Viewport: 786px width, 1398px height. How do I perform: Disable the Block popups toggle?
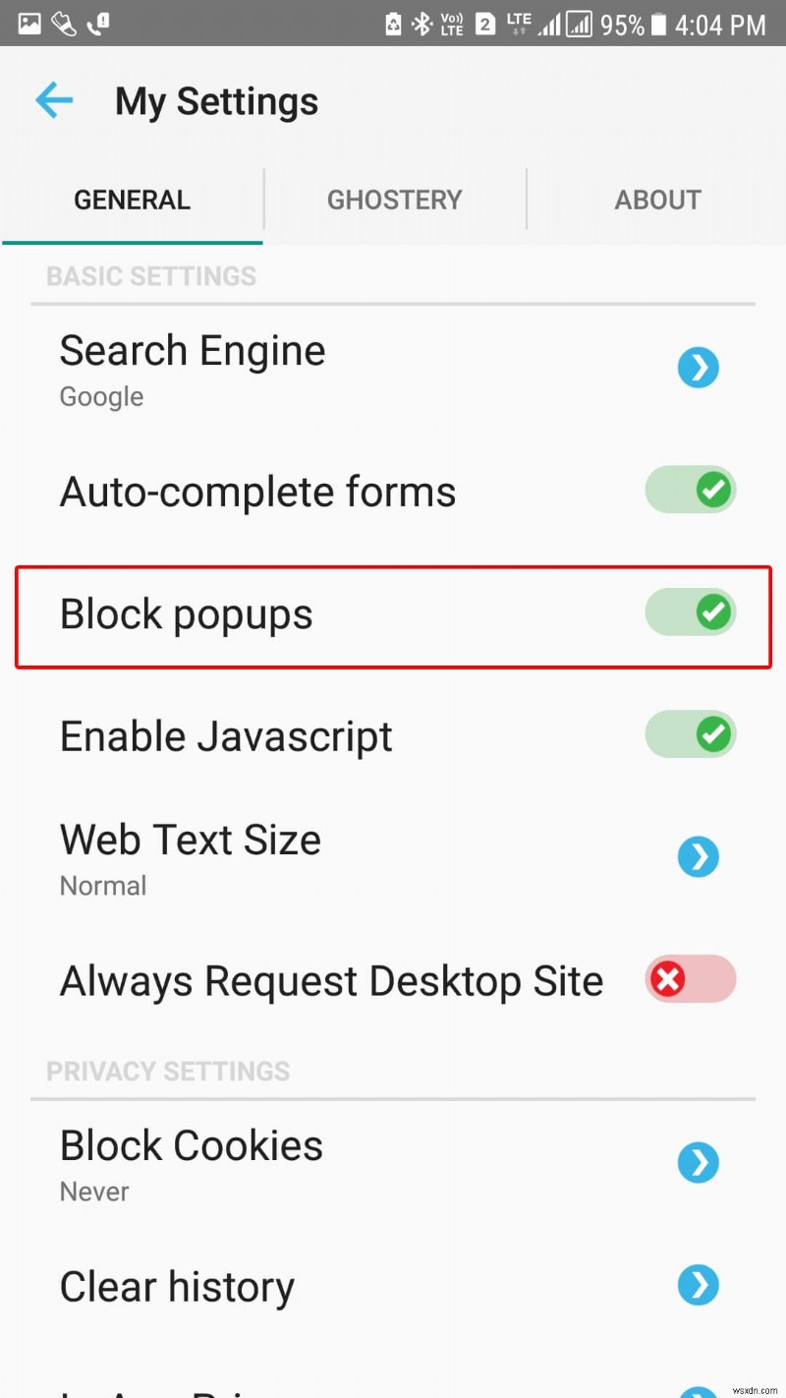pos(691,612)
